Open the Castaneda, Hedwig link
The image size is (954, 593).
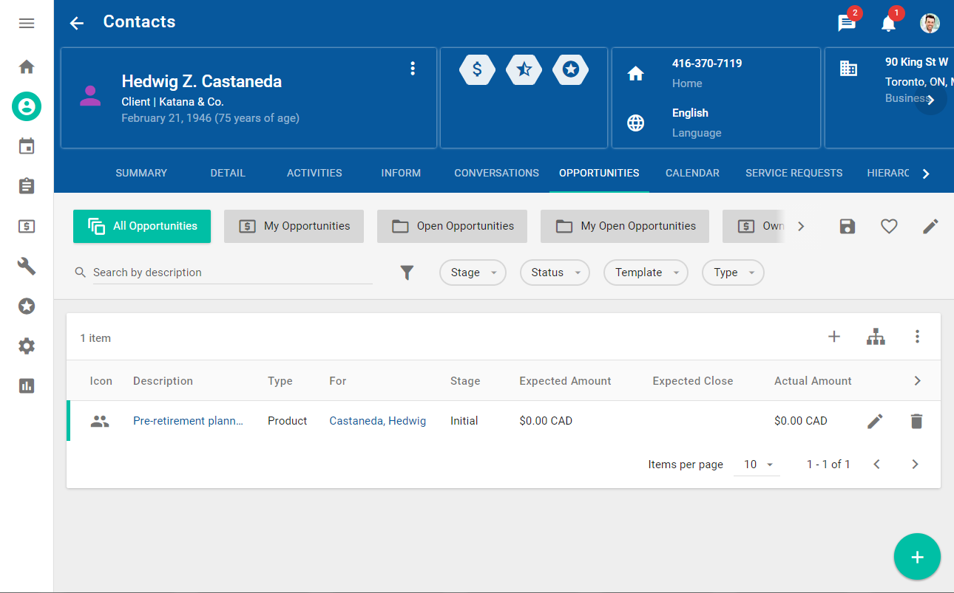click(377, 421)
